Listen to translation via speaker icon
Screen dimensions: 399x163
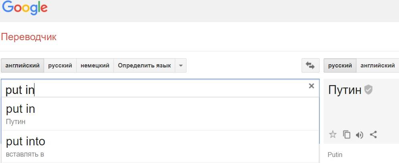(x=360, y=135)
